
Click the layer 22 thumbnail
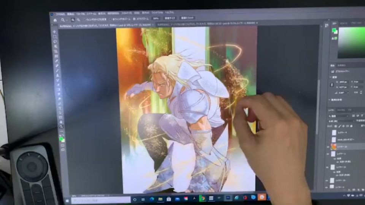pos(333,147)
